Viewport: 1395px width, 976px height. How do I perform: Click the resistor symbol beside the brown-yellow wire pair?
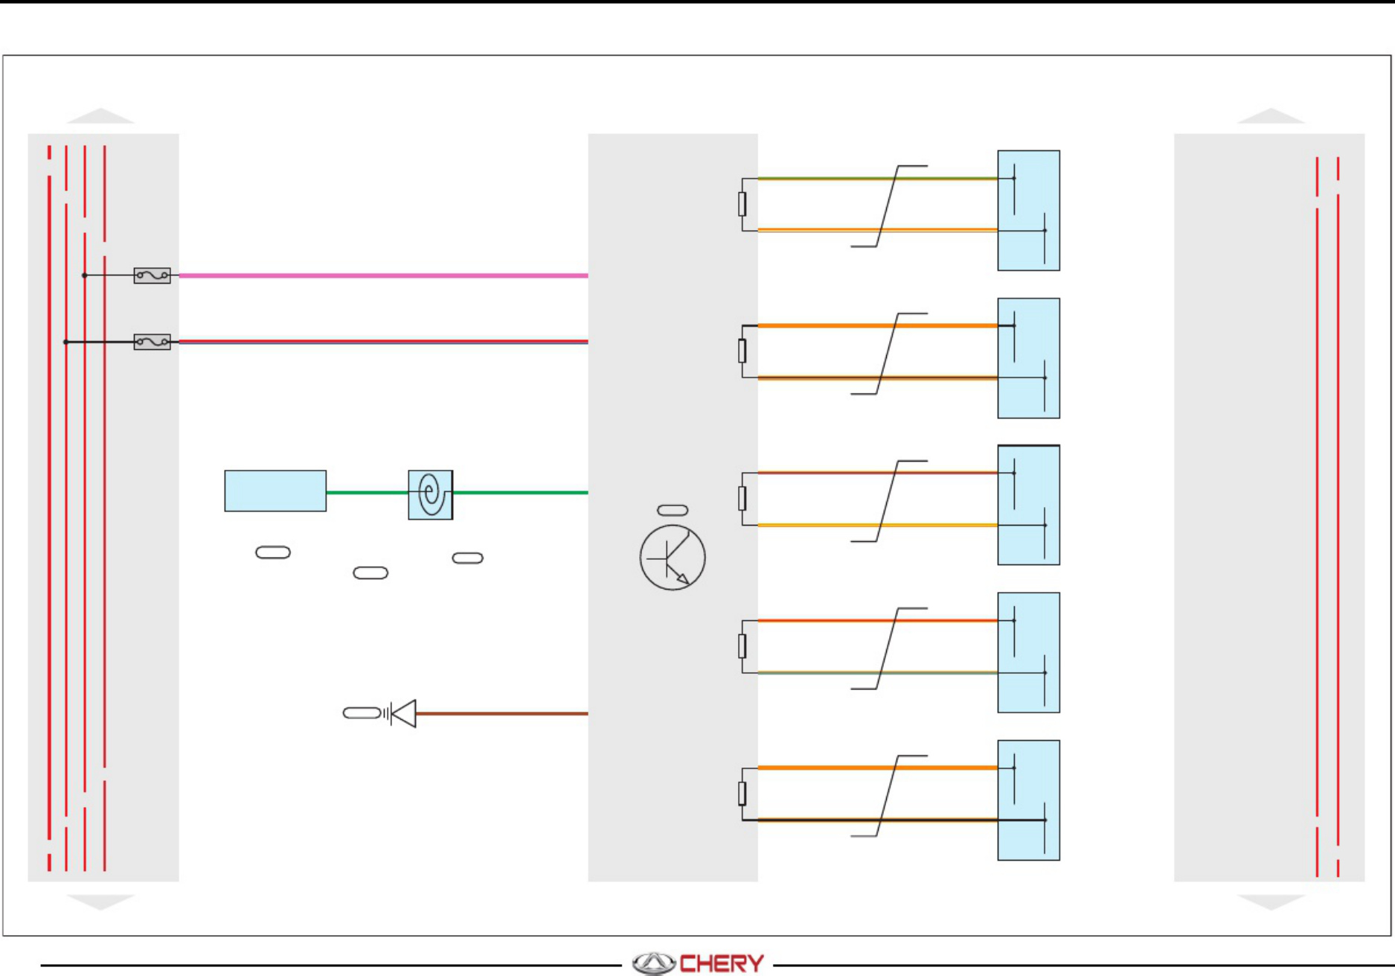click(x=742, y=499)
